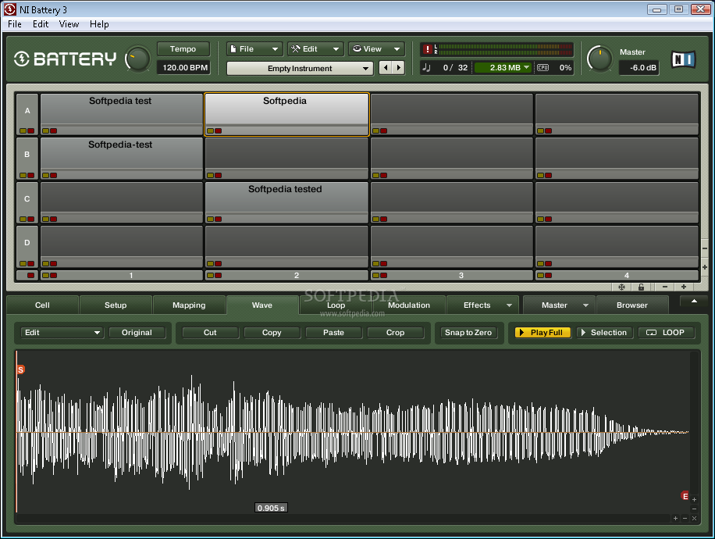
Task: Click the Copy button
Action: 272,333
